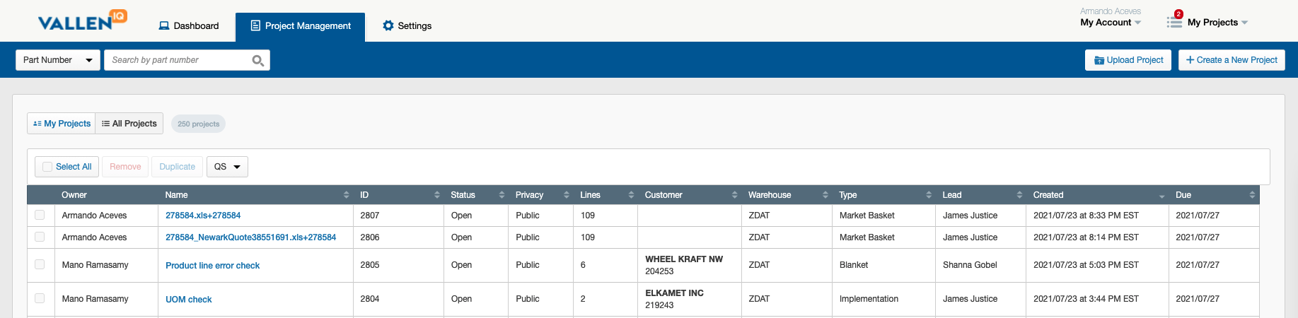Sort by Customer column arrows
Screen dimensions: 1298x318
(734, 195)
